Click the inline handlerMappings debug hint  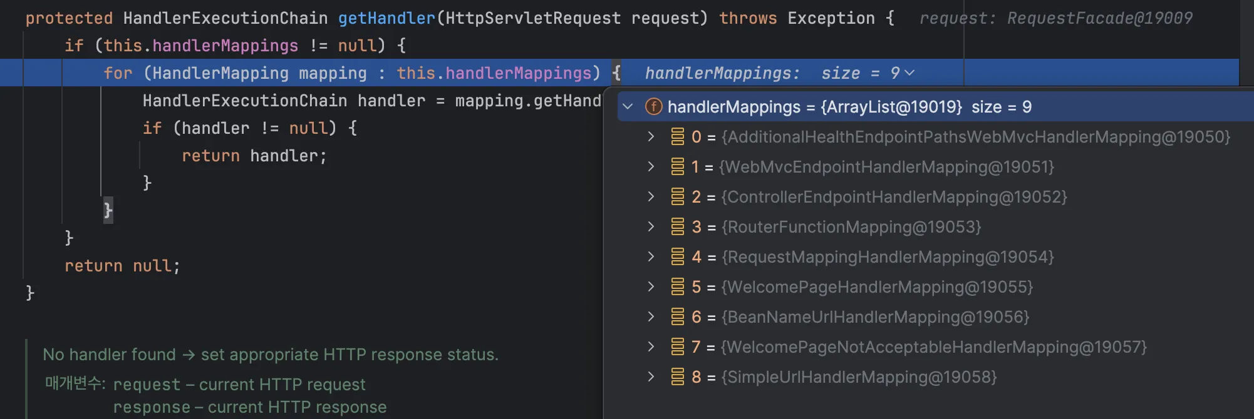(x=722, y=73)
